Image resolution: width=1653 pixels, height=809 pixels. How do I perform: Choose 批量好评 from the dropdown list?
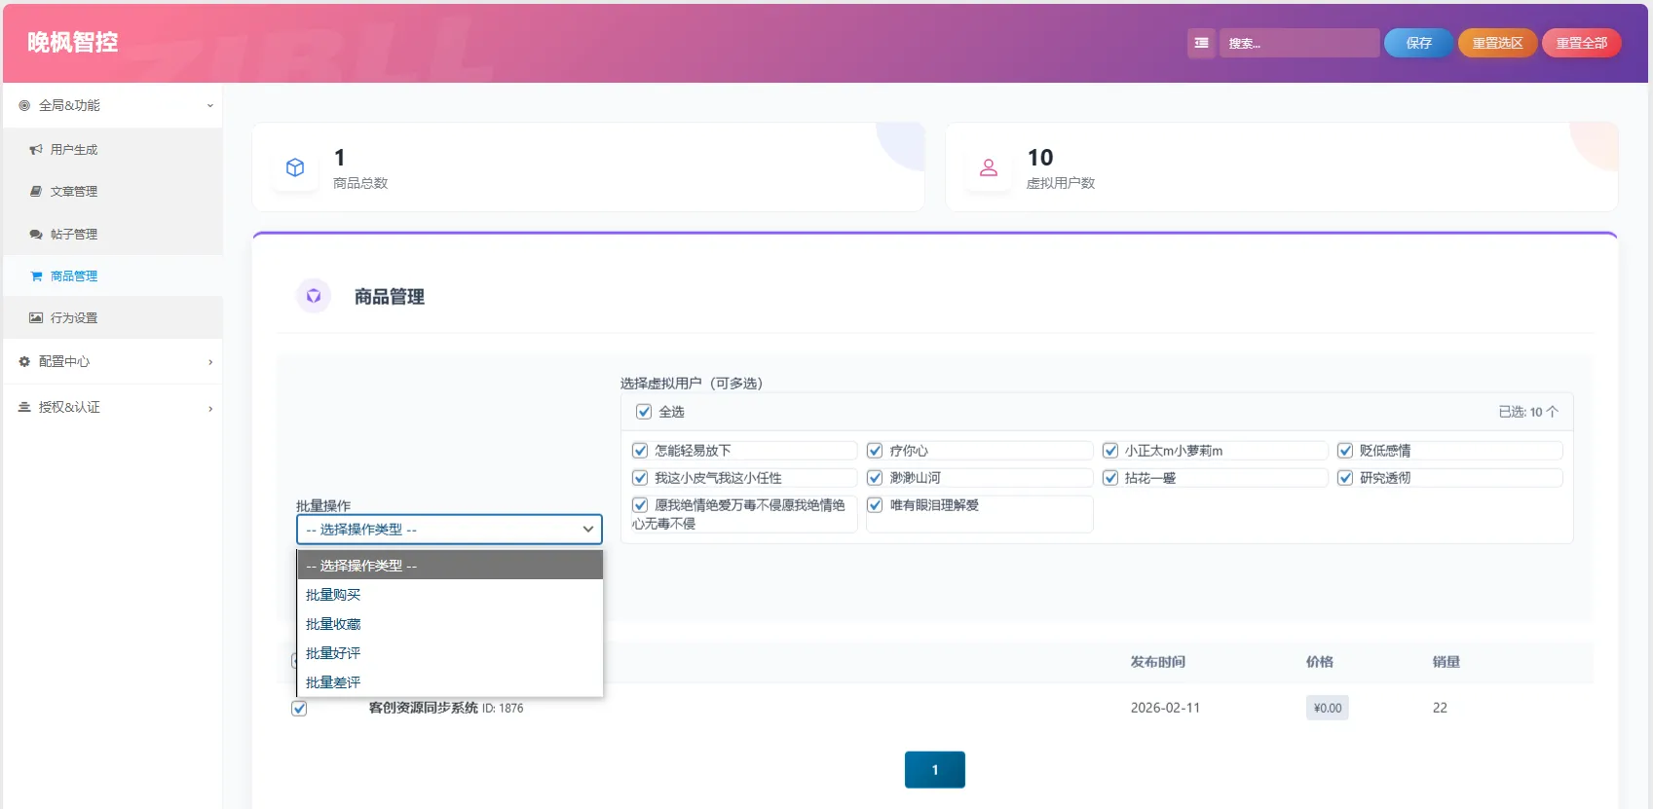point(450,653)
